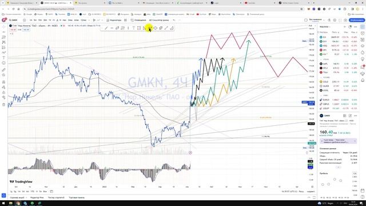The width and height of the screenshot is (366, 206).
Task: Open quick search icon in top right toolbar
Action: tap(329, 20)
